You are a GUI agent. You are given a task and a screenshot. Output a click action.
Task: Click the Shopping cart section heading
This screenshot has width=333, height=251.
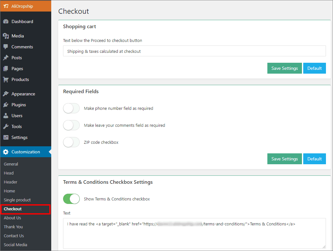[x=79, y=27]
